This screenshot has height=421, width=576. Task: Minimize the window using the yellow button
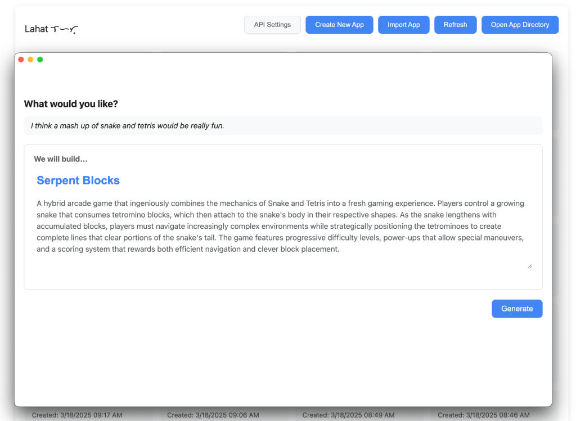[30, 60]
